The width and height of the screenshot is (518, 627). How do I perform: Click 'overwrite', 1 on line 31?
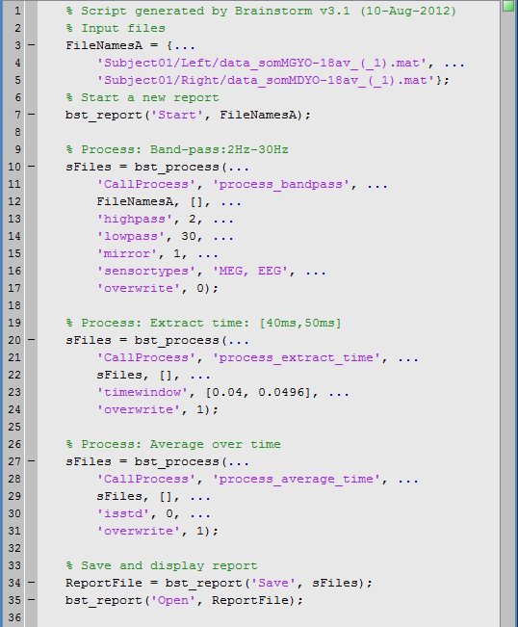point(158,531)
